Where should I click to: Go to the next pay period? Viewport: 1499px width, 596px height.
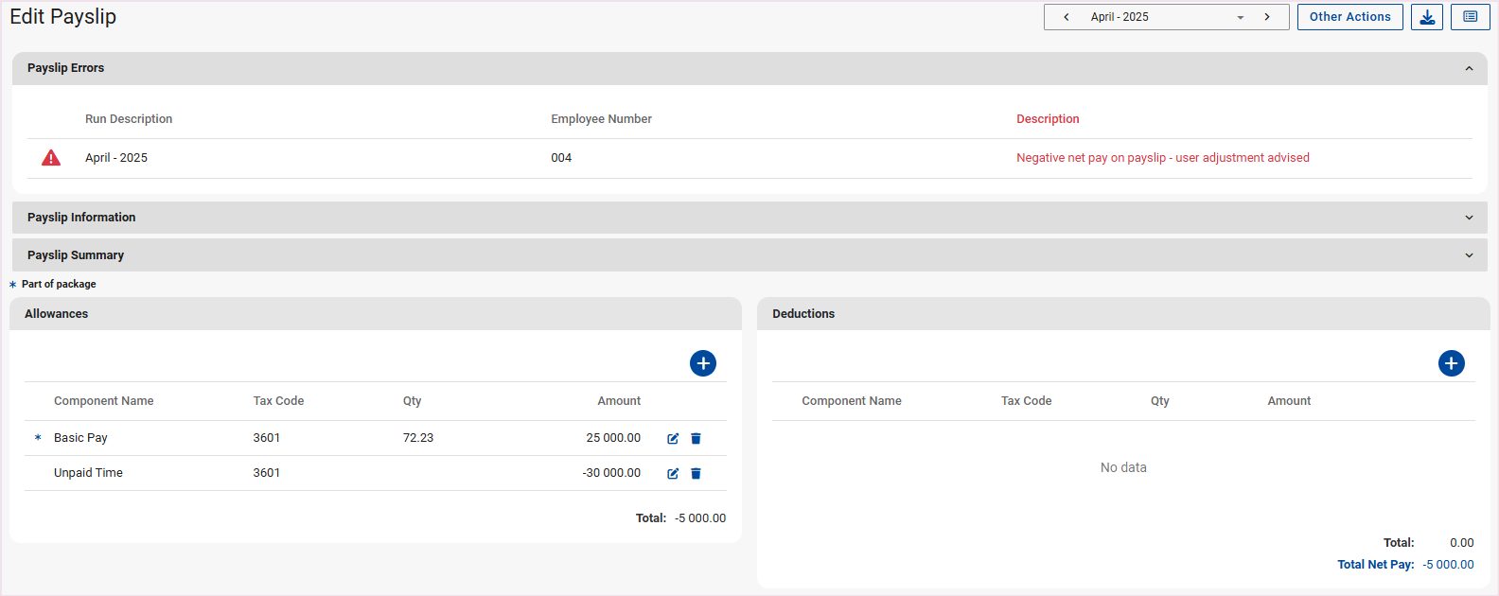coord(1267,17)
